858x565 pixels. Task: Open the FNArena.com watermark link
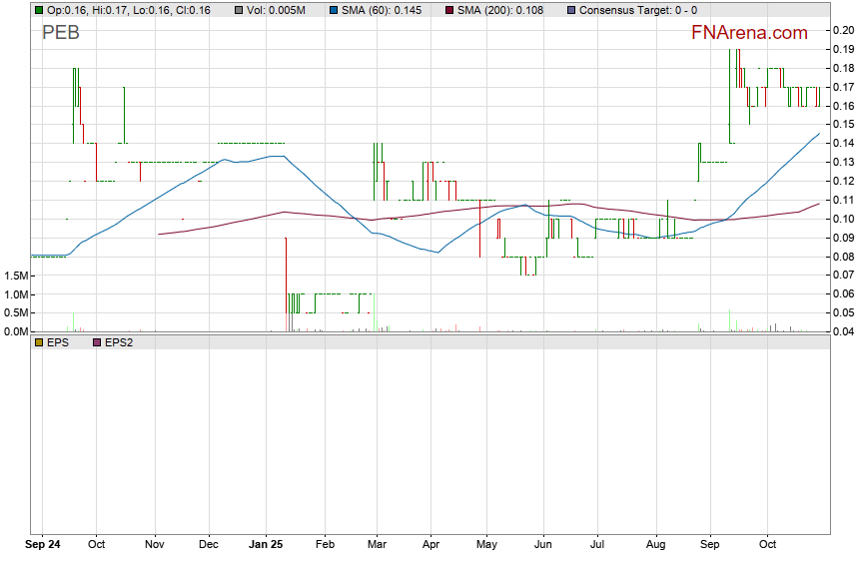click(x=749, y=33)
